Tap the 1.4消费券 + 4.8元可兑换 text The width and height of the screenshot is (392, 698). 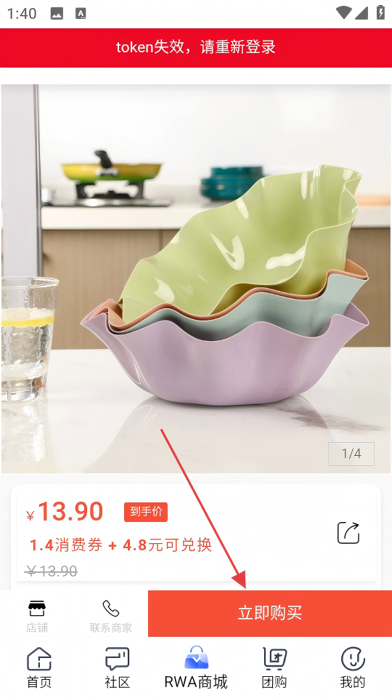121,545
